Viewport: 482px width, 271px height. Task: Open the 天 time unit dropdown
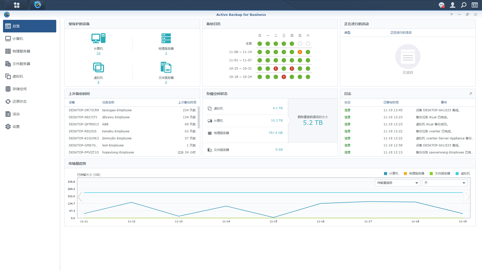(x=444, y=183)
